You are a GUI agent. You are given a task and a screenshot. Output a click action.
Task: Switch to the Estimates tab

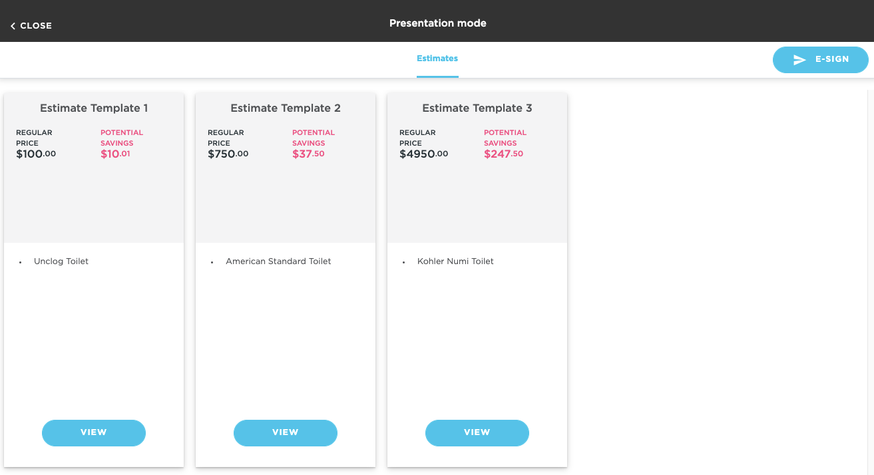click(437, 59)
